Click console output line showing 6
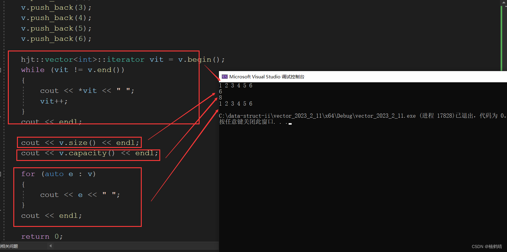The width and height of the screenshot is (507, 252). click(x=220, y=92)
